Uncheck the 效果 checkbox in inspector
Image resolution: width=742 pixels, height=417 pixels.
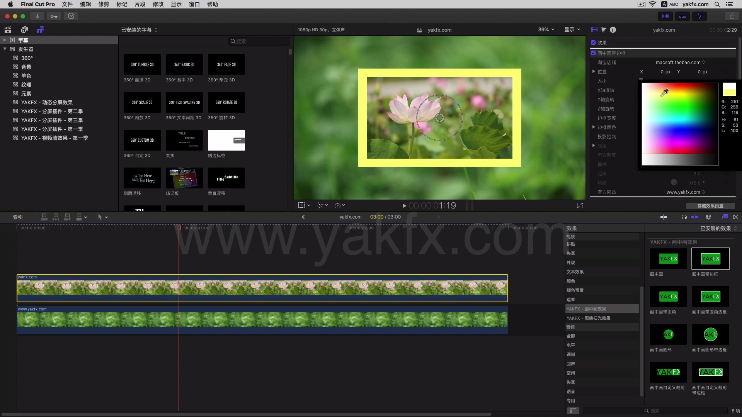point(593,42)
